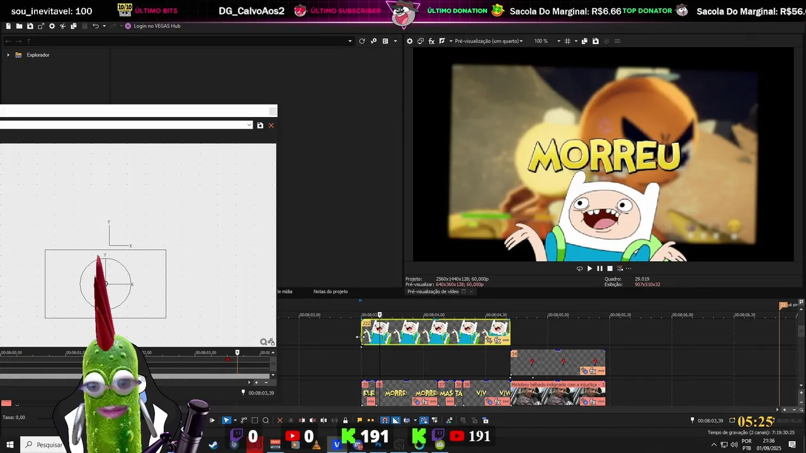Viewport: 806px width, 453px height.
Task: Expand the Explorador tree node
Action: pos(8,55)
